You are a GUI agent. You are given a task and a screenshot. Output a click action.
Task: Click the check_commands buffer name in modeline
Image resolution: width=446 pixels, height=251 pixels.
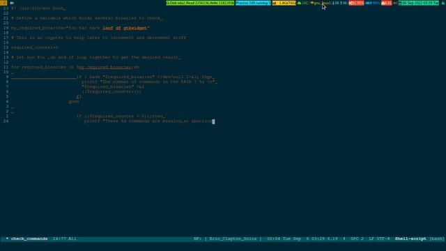(x=29, y=238)
